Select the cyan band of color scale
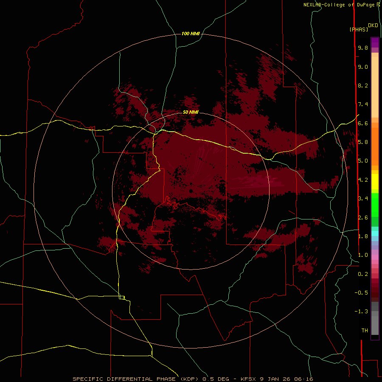This screenshot has width=382, height=382. pyautogui.click(x=375, y=233)
